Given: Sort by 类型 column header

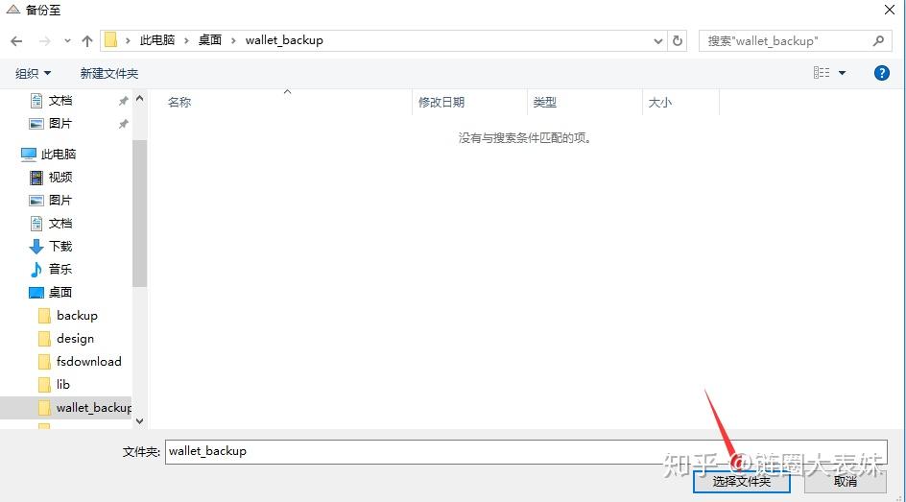Looking at the screenshot, I should click(x=544, y=103).
